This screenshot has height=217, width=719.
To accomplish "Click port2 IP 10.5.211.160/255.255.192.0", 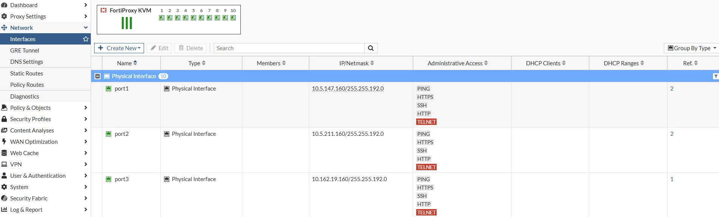I will [348, 134].
